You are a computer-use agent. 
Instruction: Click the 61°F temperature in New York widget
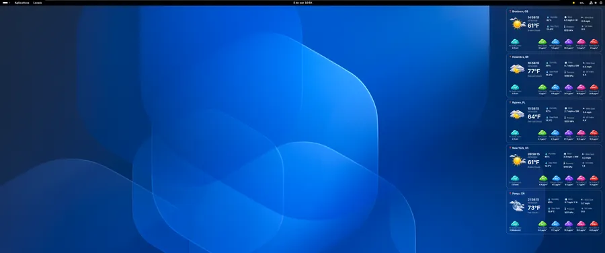[x=534, y=163]
